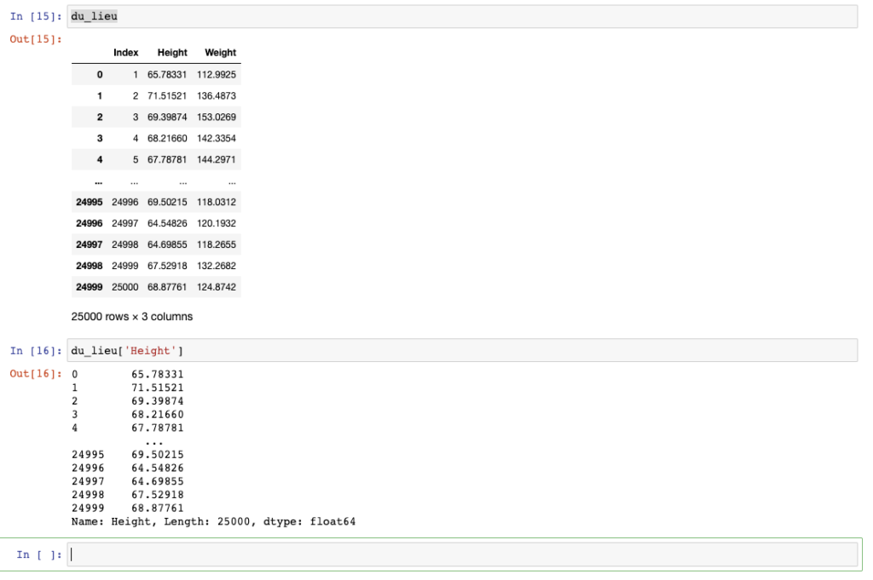
Task: Click the '25000 rows × 3 columns' summary
Action: pos(132,317)
